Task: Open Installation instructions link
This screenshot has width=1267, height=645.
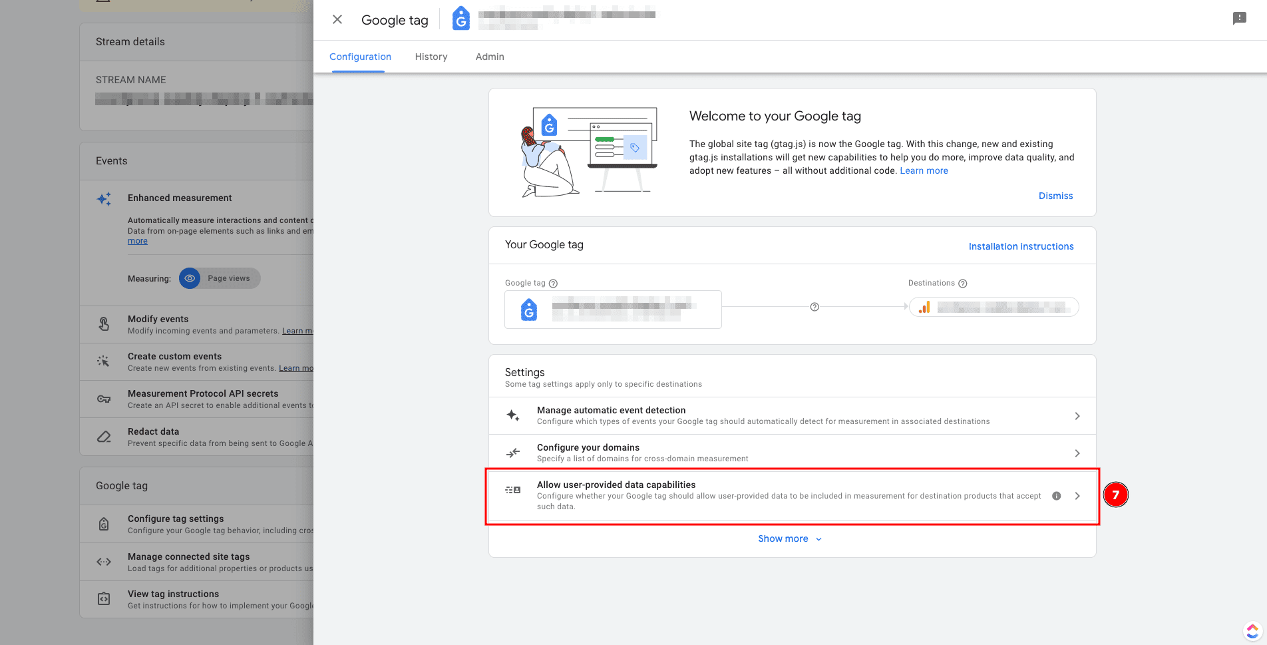Action: (1021, 246)
